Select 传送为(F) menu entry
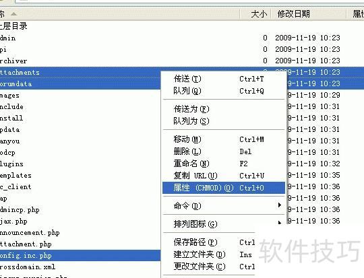 coord(224,109)
